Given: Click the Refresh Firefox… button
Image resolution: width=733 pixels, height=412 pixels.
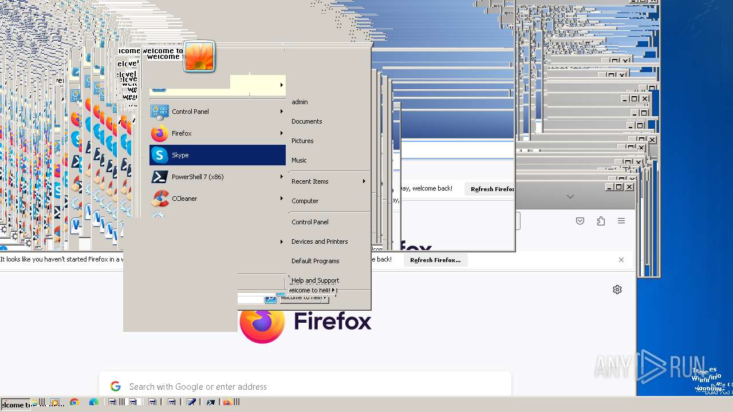Looking at the screenshot, I should coord(435,260).
